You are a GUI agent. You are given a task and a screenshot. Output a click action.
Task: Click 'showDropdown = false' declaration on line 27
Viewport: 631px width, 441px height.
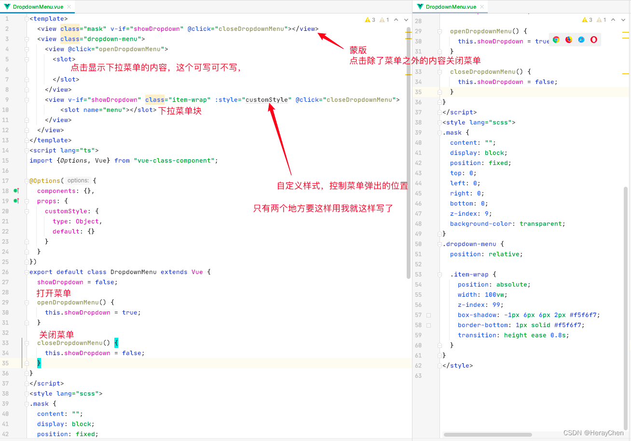[x=77, y=282]
